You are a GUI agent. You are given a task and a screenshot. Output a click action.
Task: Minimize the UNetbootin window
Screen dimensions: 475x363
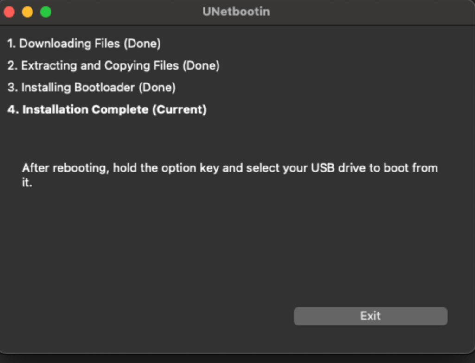(x=27, y=12)
